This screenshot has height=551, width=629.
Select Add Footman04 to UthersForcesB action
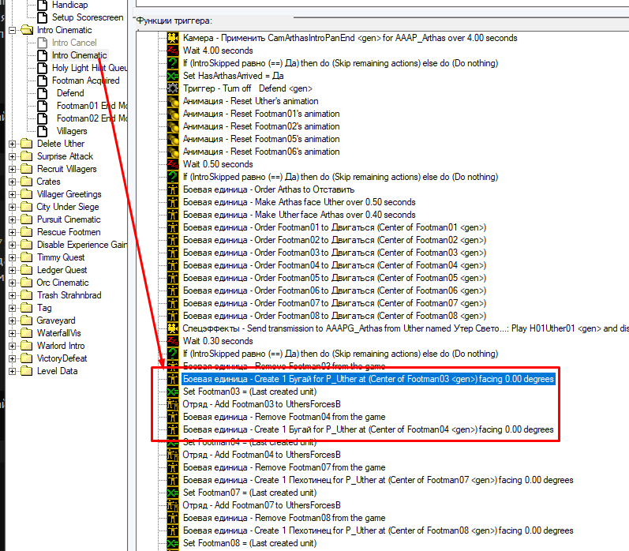coord(261,455)
